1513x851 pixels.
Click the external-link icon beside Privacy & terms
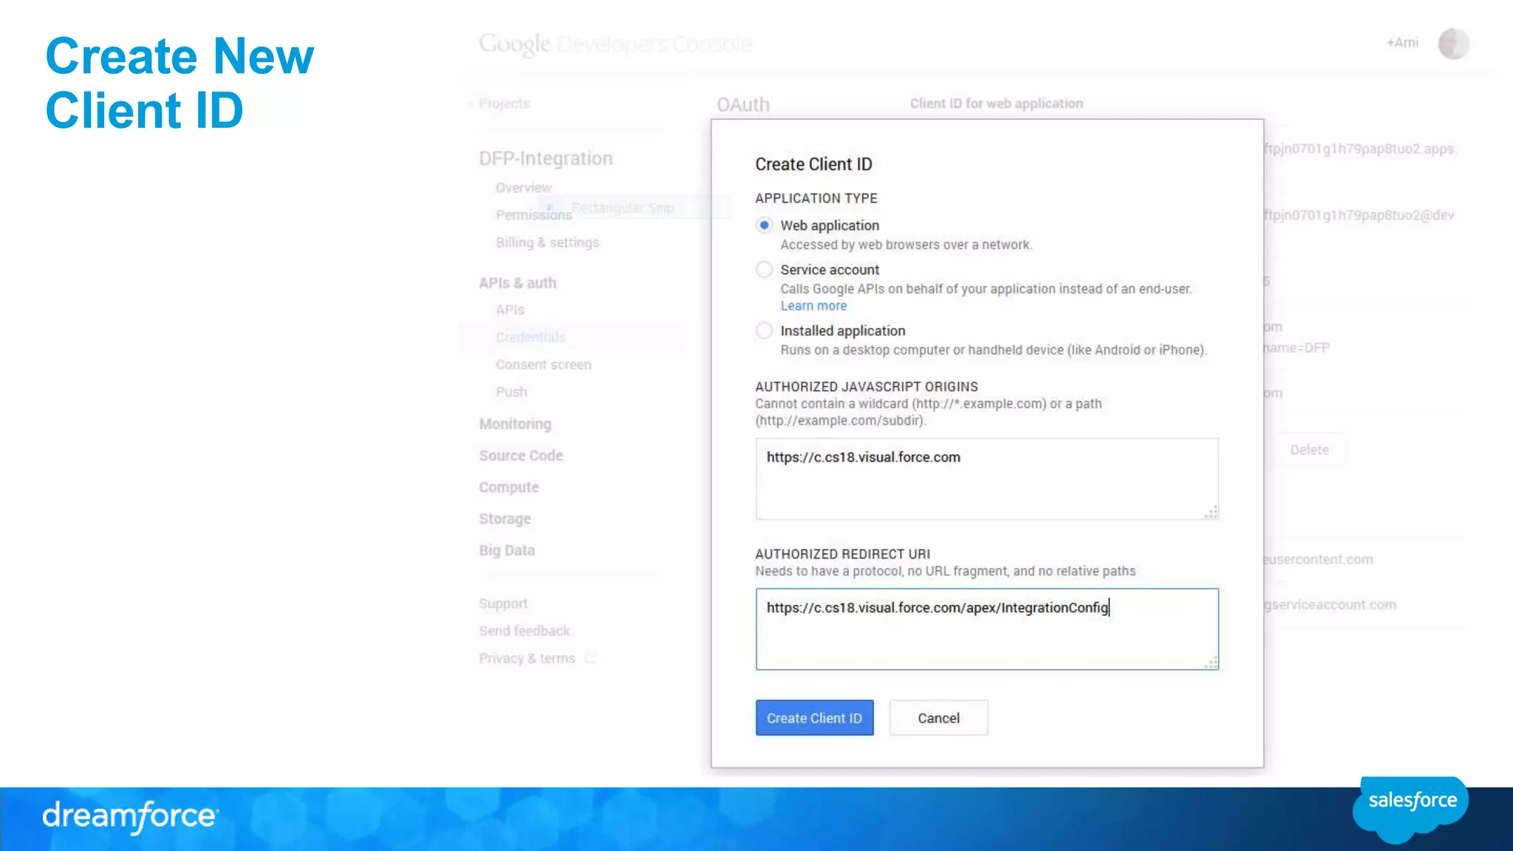(590, 657)
